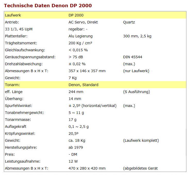This screenshot has height=175, width=190.
Task: Select the 'DP 2000' value in Laufwerk row
Action: point(76,15)
